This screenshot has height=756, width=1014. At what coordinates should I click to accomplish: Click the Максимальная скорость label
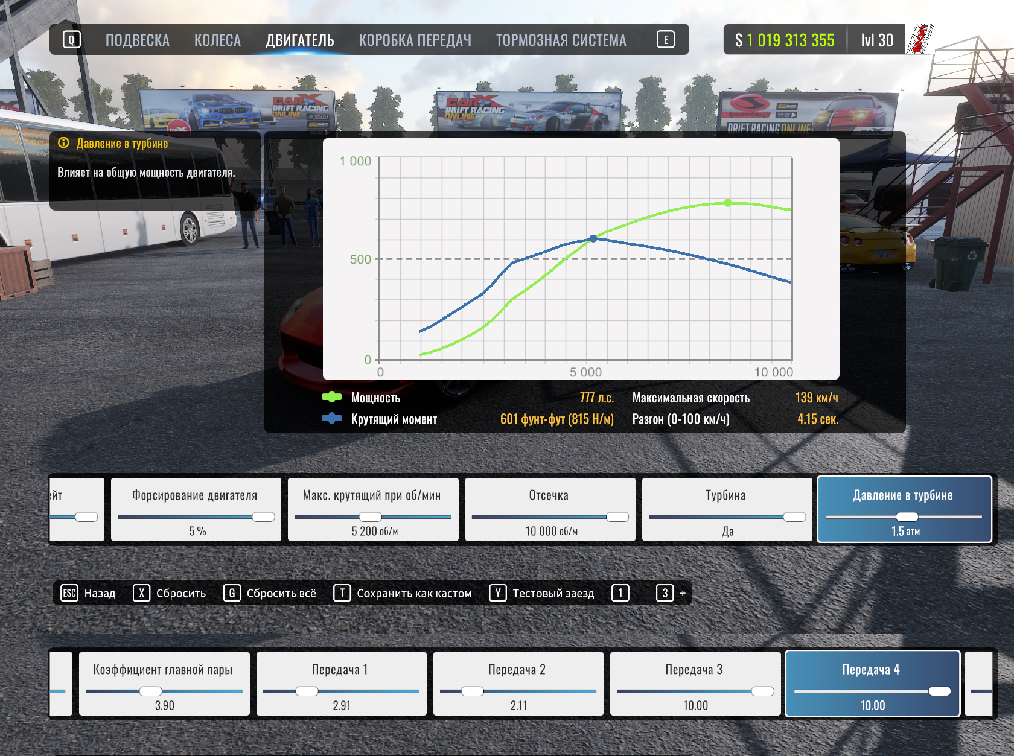click(x=691, y=398)
